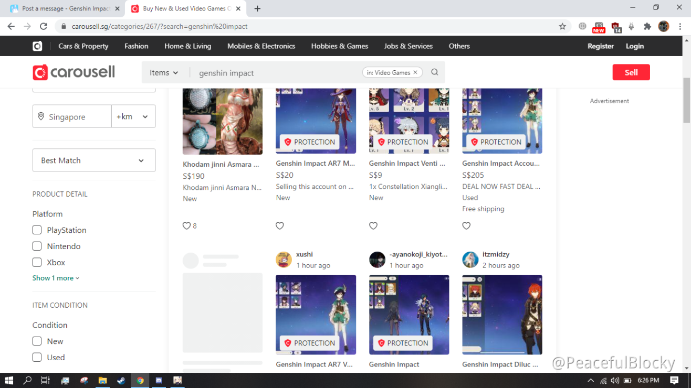Open File Explorer from the taskbar
The image size is (691, 388).
(102, 380)
